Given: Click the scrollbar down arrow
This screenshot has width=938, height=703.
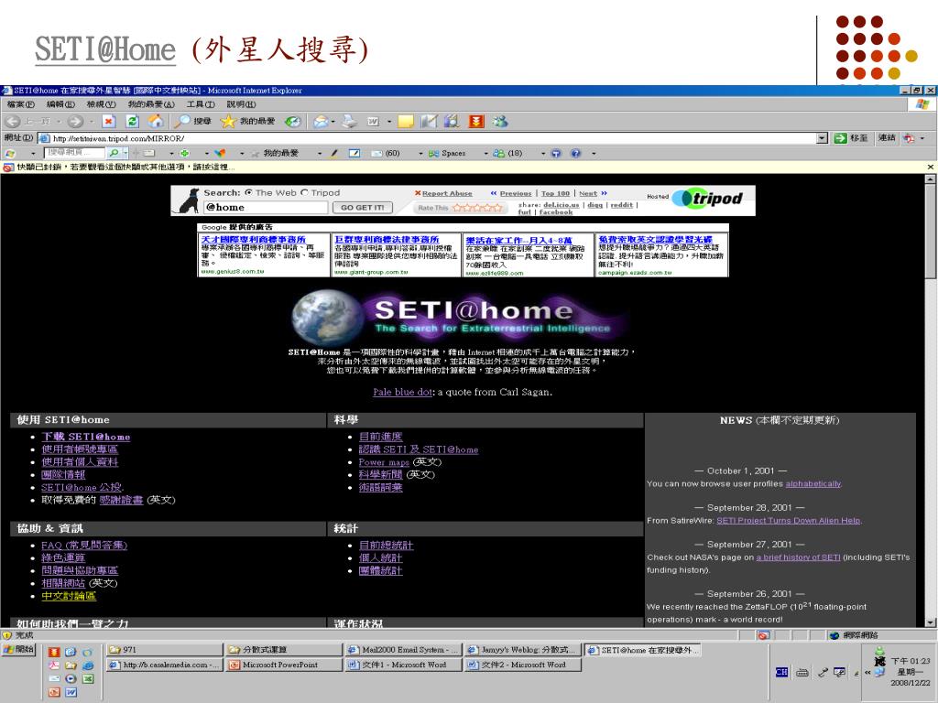Looking at the screenshot, I should click(x=931, y=622).
